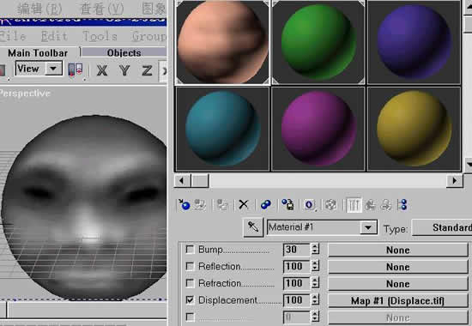Pick material from object with eyedropper
This screenshot has width=472, height=326.
[x=253, y=227]
